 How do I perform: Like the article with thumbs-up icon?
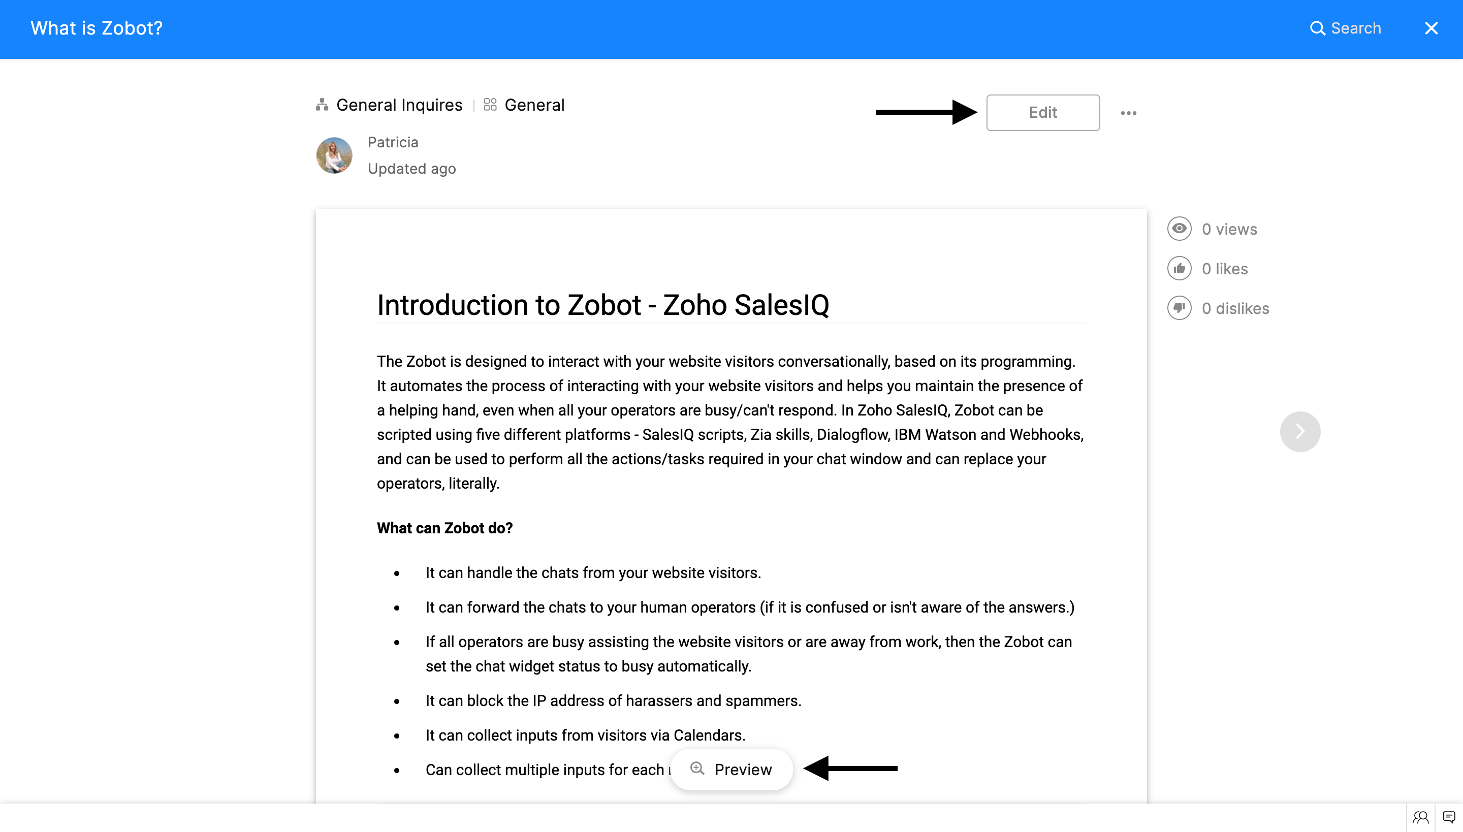1179,269
